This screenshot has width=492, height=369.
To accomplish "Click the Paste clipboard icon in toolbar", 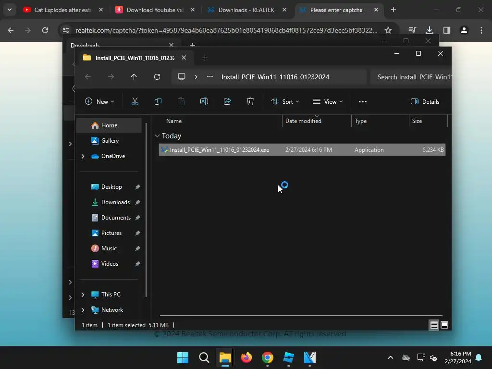I will tap(181, 102).
